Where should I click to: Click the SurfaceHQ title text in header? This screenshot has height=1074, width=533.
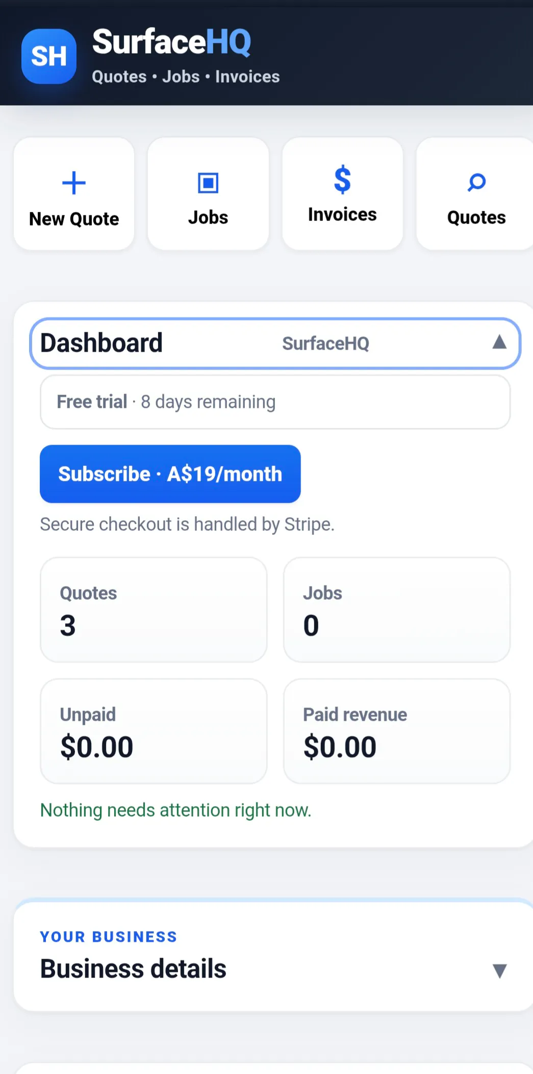172,42
